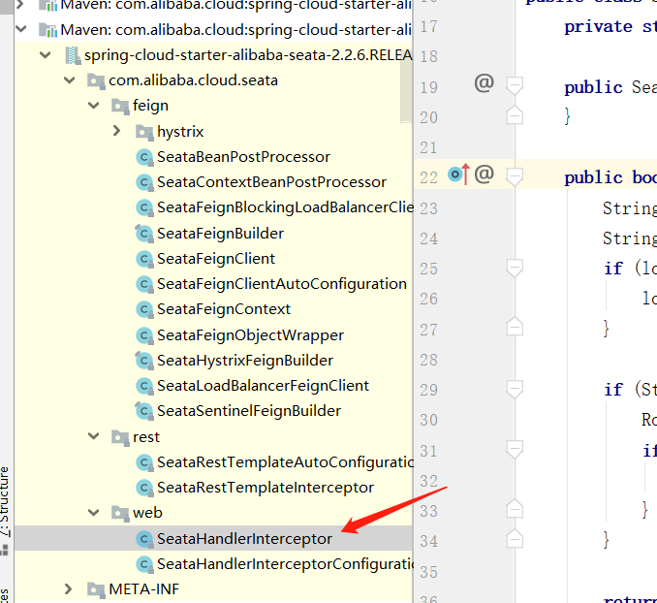
Task: Click the SeataFeignClientAutoConfiguration class icon
Action: coord(144,284)
